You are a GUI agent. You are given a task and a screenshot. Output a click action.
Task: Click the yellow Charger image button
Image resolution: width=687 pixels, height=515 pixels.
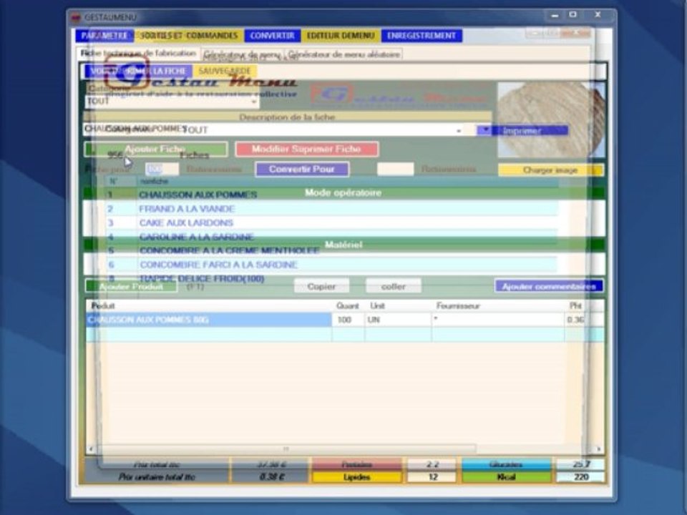pos(550,170)
